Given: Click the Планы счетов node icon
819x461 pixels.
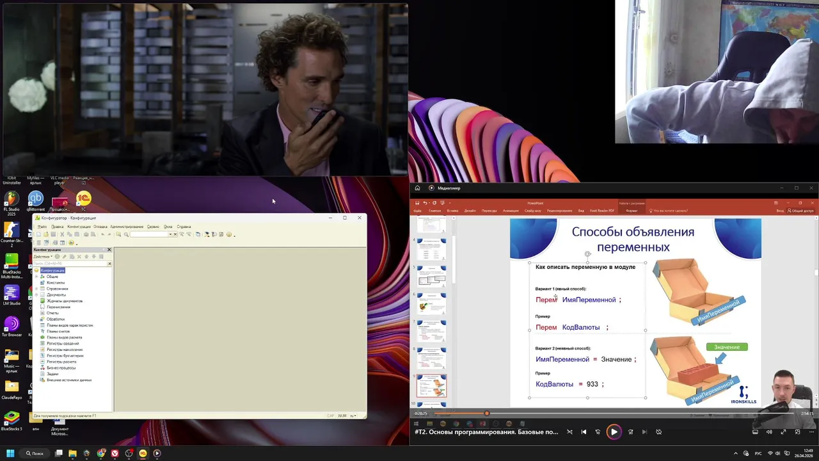Looking at the screenshot, I should 42,331.
